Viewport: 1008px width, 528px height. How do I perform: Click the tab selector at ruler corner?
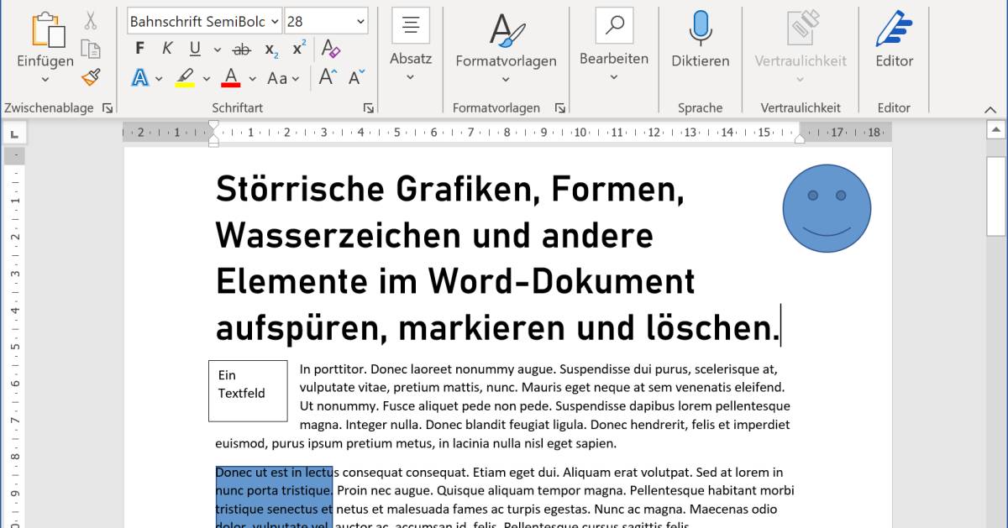point(14,133)
